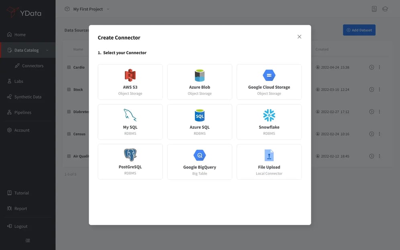The width and height of the screenshot is (400, 250).
Task: Open action arrow for the 2022-02-12 row
Action: (x=371, y=156)
